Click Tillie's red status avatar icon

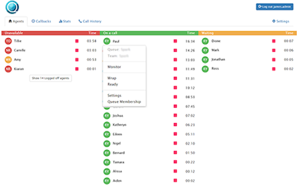pos(8,41)
